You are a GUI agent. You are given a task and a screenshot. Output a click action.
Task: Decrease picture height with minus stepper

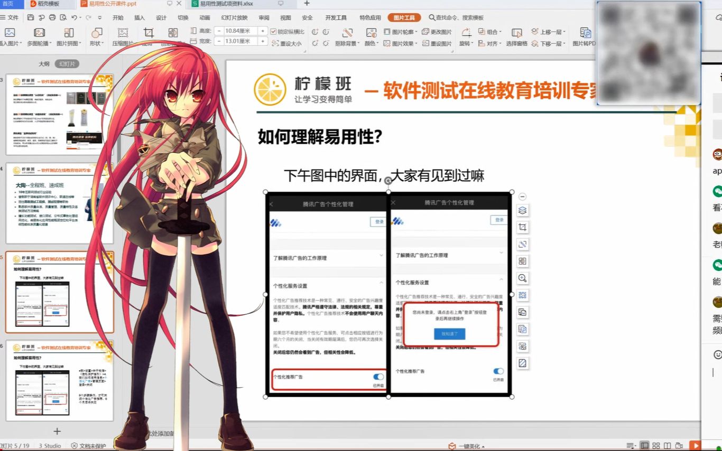click(219, 31)
